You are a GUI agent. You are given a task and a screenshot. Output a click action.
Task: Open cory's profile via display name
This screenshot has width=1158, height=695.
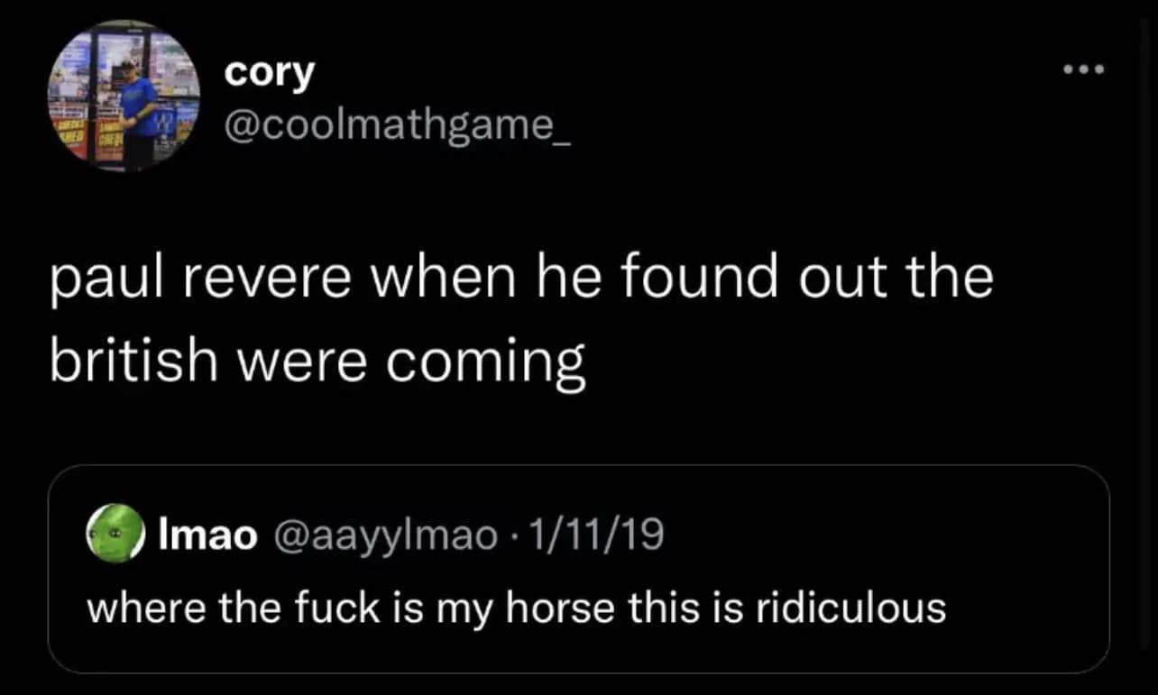[x=268, y=71]
